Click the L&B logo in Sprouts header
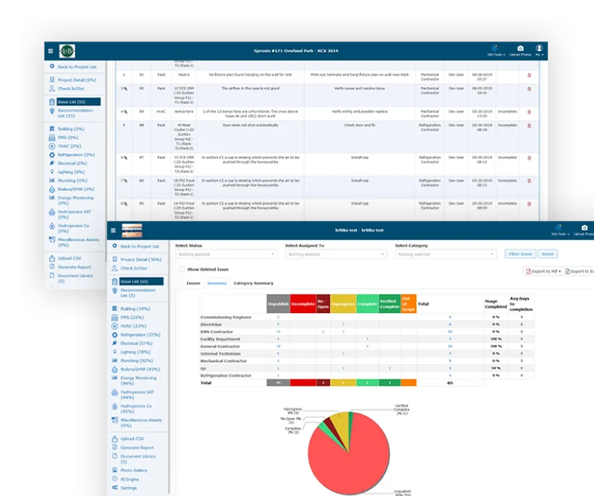Image resolution: width=594 pixels, height=496 pixels. (67, 50)
